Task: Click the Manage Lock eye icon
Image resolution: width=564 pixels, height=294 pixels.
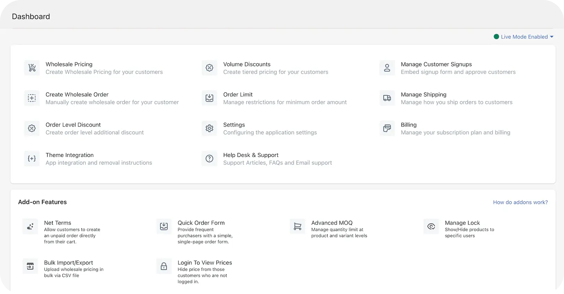Action: [431, 227]
